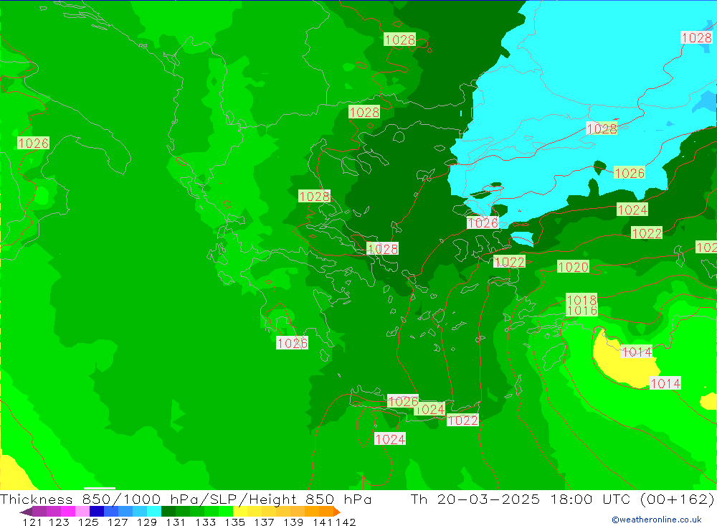This screenshot has width=717, height=526.
Task: Click the cyan legend swatch before dark green
Action: (x=154, y=512)
